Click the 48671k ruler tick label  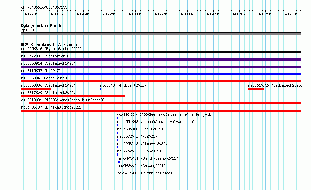coord(265,14)
